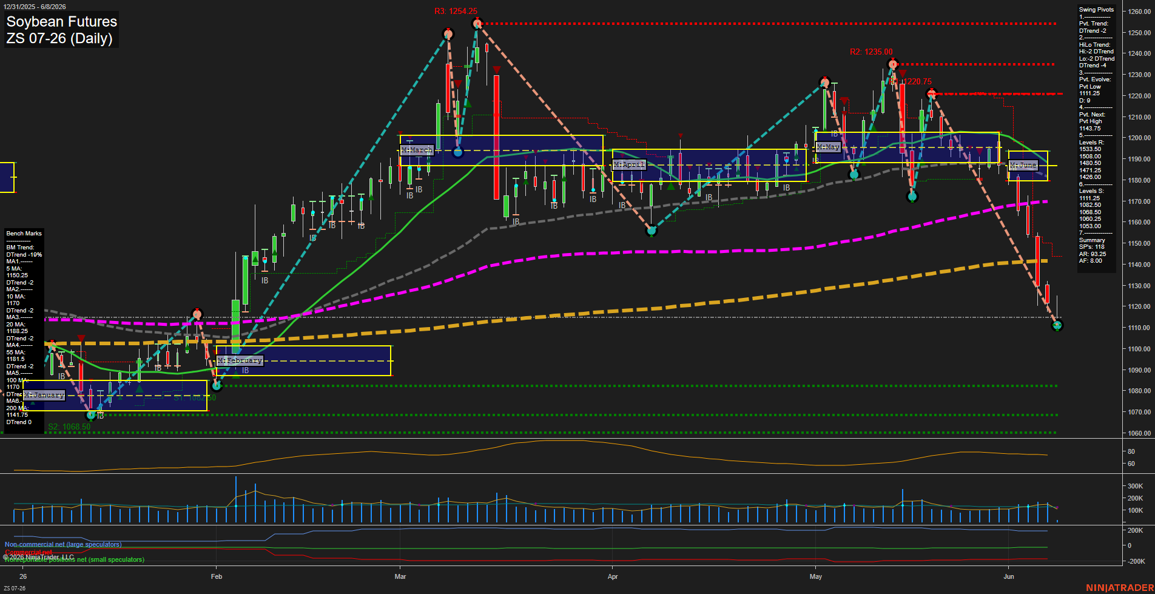The image size is (1155, 594).
Task: Click the 1181.5 moving average value
Action: (x=16, y=359)
